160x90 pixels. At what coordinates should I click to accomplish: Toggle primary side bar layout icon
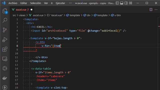117,3
